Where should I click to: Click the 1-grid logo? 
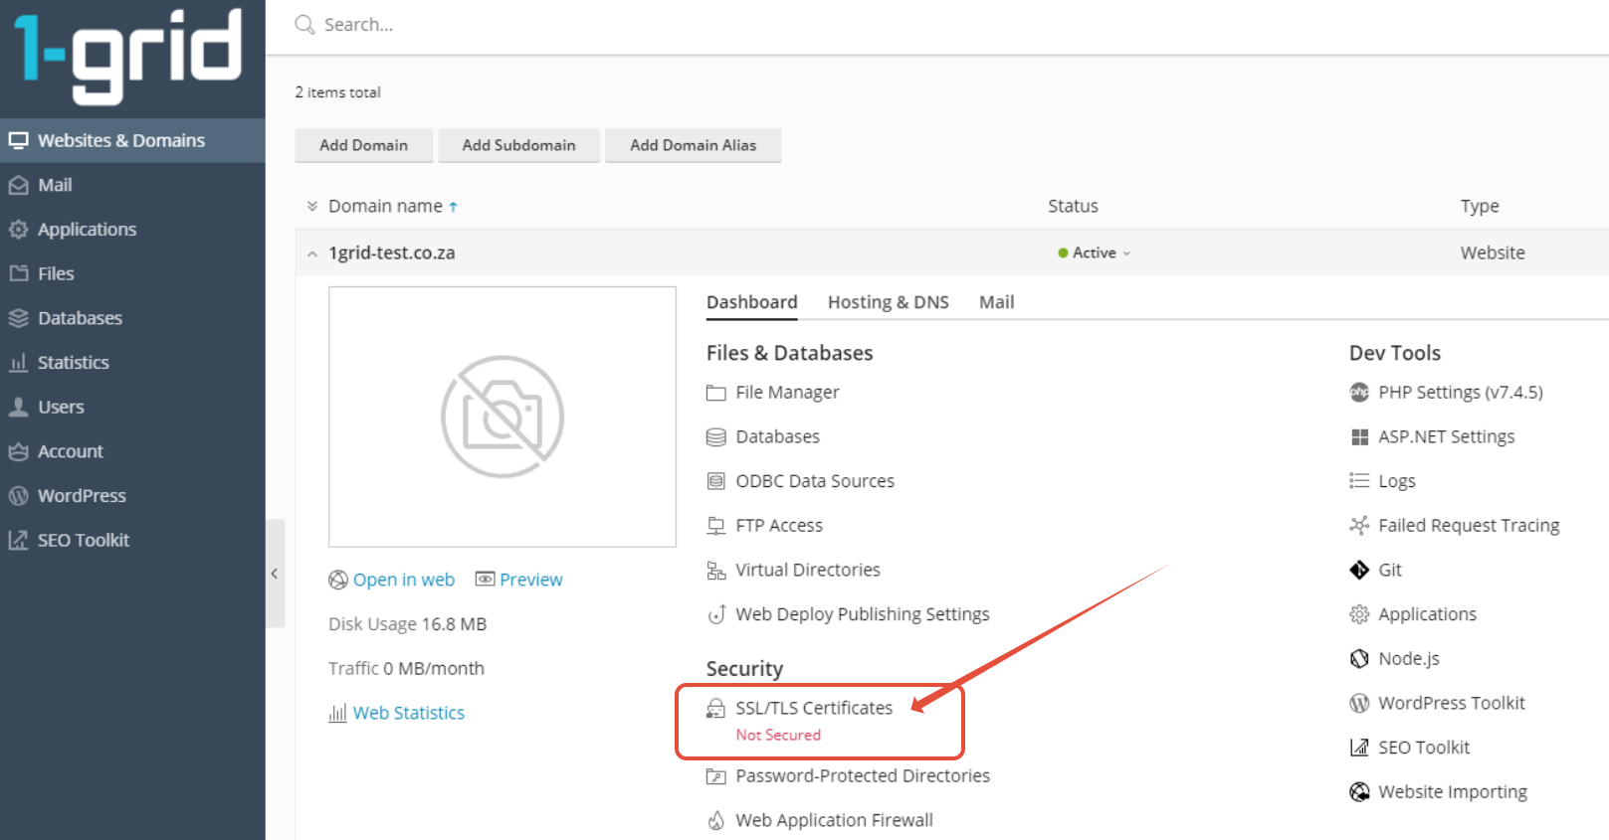(x=128, y=56)
